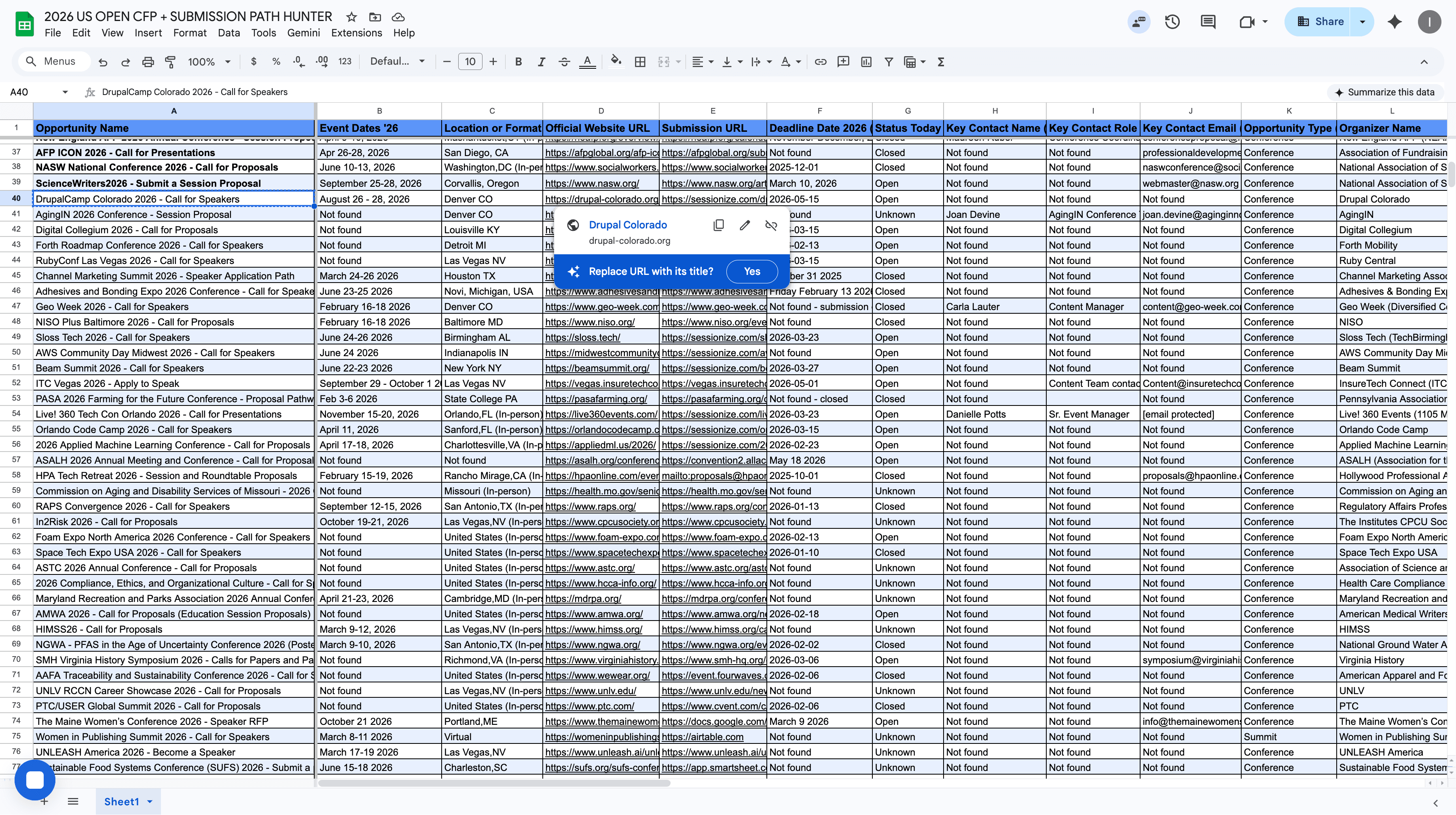The height and width of the screenshot is (815, 1456).
Task: Star the document title
Action: click(351, 17)
